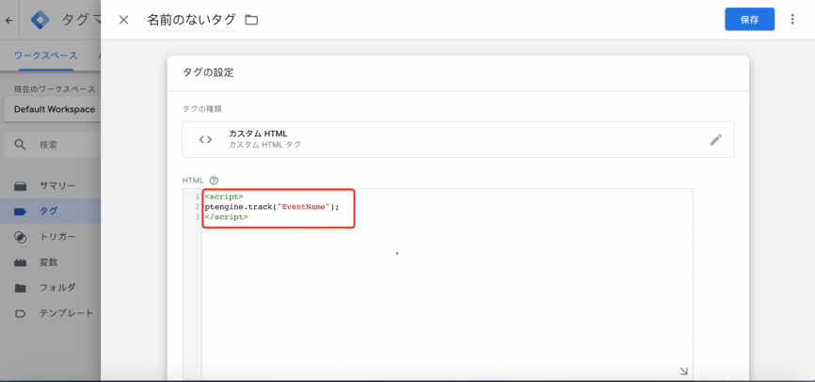Click line number 1 in the code gutter
Screen dimensions: 815x382
click(x=197, y=197)
